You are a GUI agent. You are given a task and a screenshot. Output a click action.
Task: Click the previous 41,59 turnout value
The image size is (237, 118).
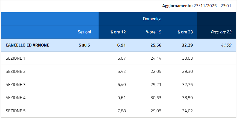pos(226,45)
